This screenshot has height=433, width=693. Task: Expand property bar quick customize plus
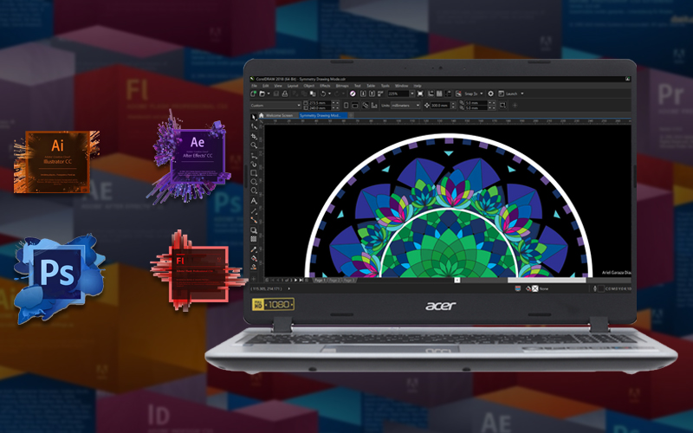pyautogui.click(x=515, y=105)
